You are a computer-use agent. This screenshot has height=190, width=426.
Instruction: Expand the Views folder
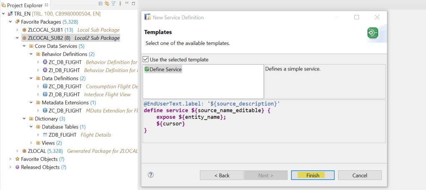click(x=31, y=143)
